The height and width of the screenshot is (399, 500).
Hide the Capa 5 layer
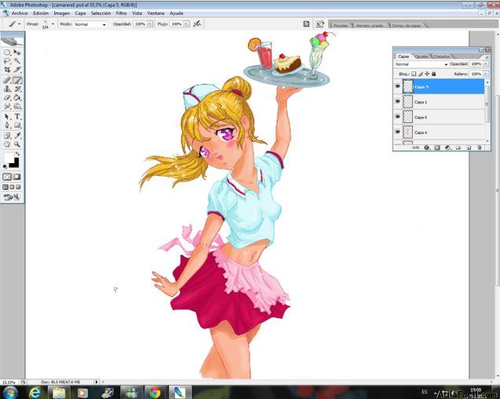(x=398, y=86)
